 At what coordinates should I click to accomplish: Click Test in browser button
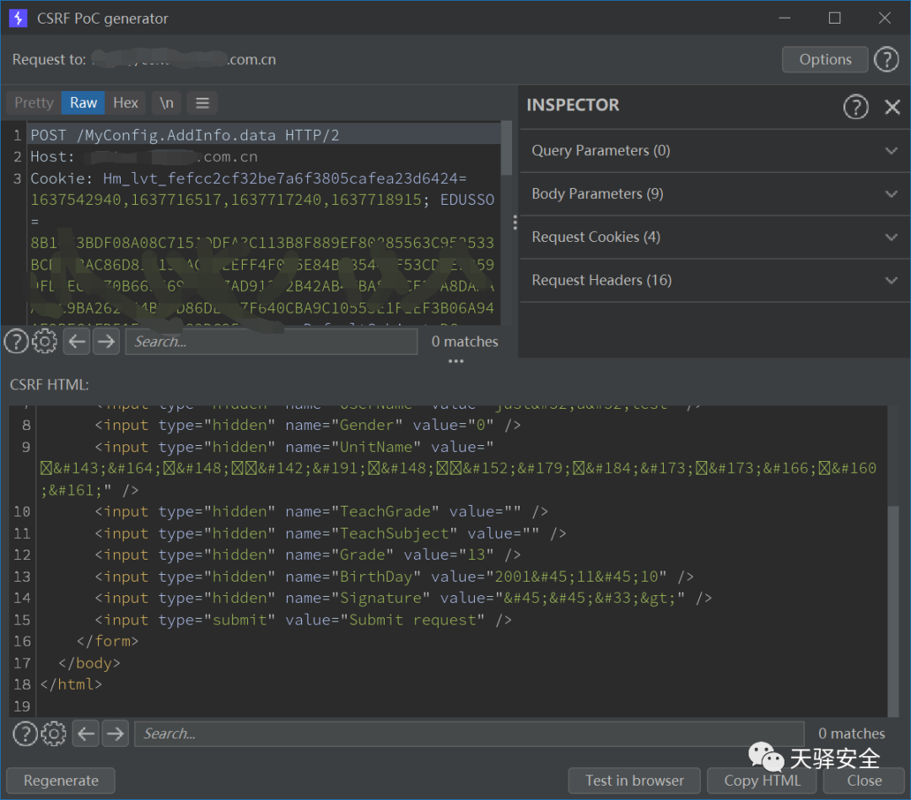634,781
